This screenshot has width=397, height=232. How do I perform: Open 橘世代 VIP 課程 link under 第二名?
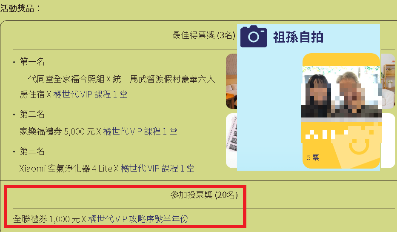tap(140, 132)
